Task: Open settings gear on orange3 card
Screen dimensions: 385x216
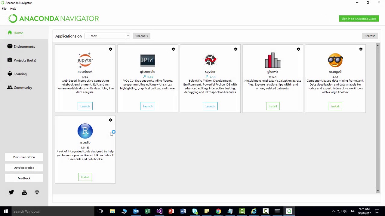Action: pos(361,49)
